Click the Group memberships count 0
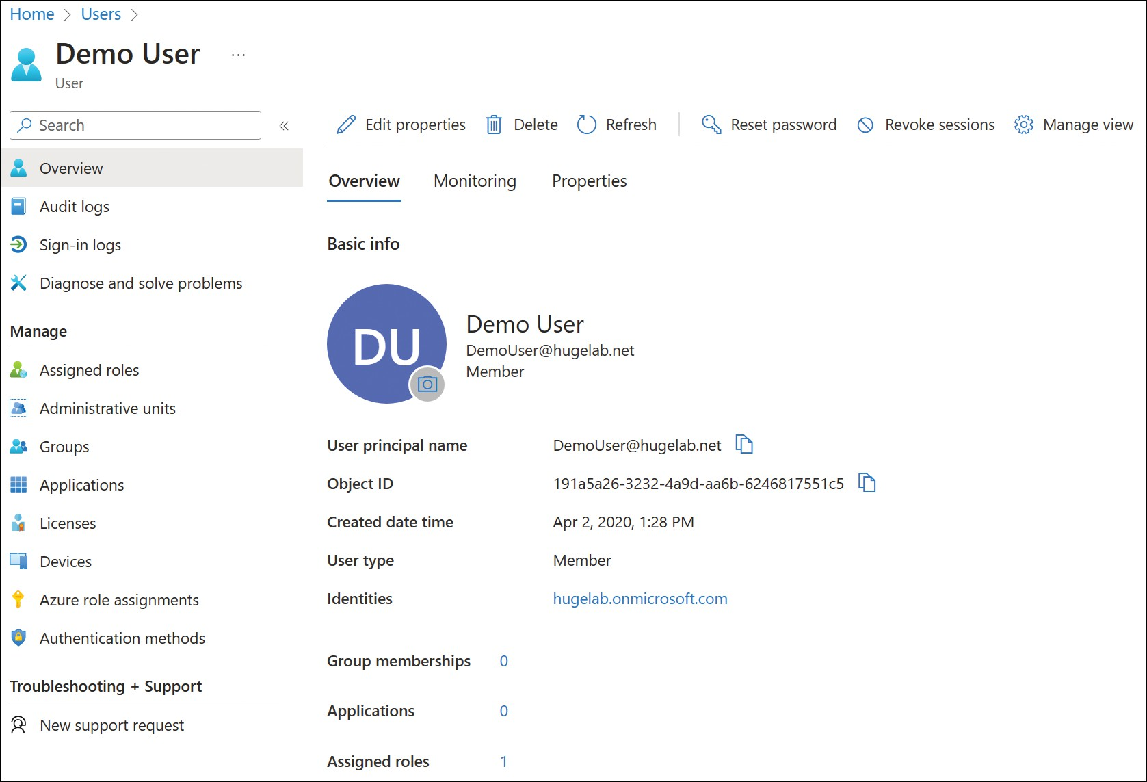This screenshot has width=1147, height=782. [x=504, y=661]
